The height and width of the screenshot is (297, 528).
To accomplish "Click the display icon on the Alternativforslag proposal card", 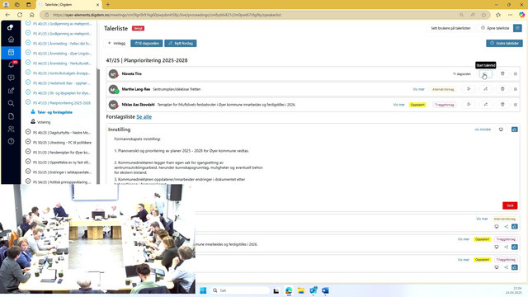I will [497, 227].
